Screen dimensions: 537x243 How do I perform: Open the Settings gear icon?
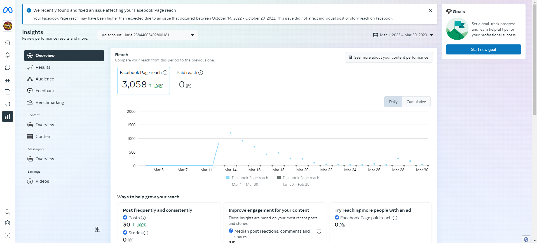tap(8, 223)
